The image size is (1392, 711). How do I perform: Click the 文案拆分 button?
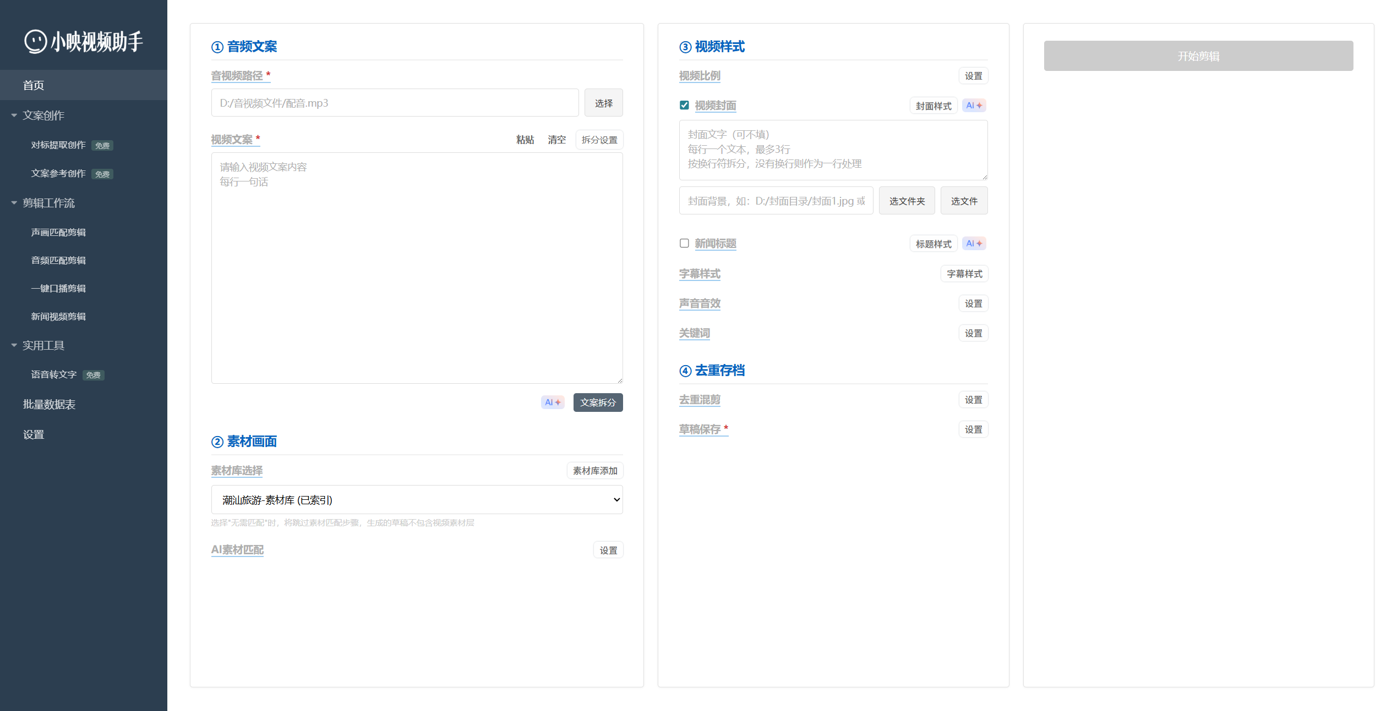pyautogui.click(x=598, y=403)
